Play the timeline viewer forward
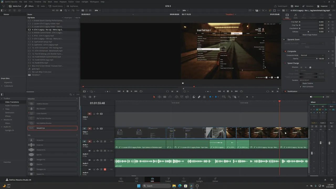The width and height of the screenshot is (336, 189). click(x=232, y=91)
